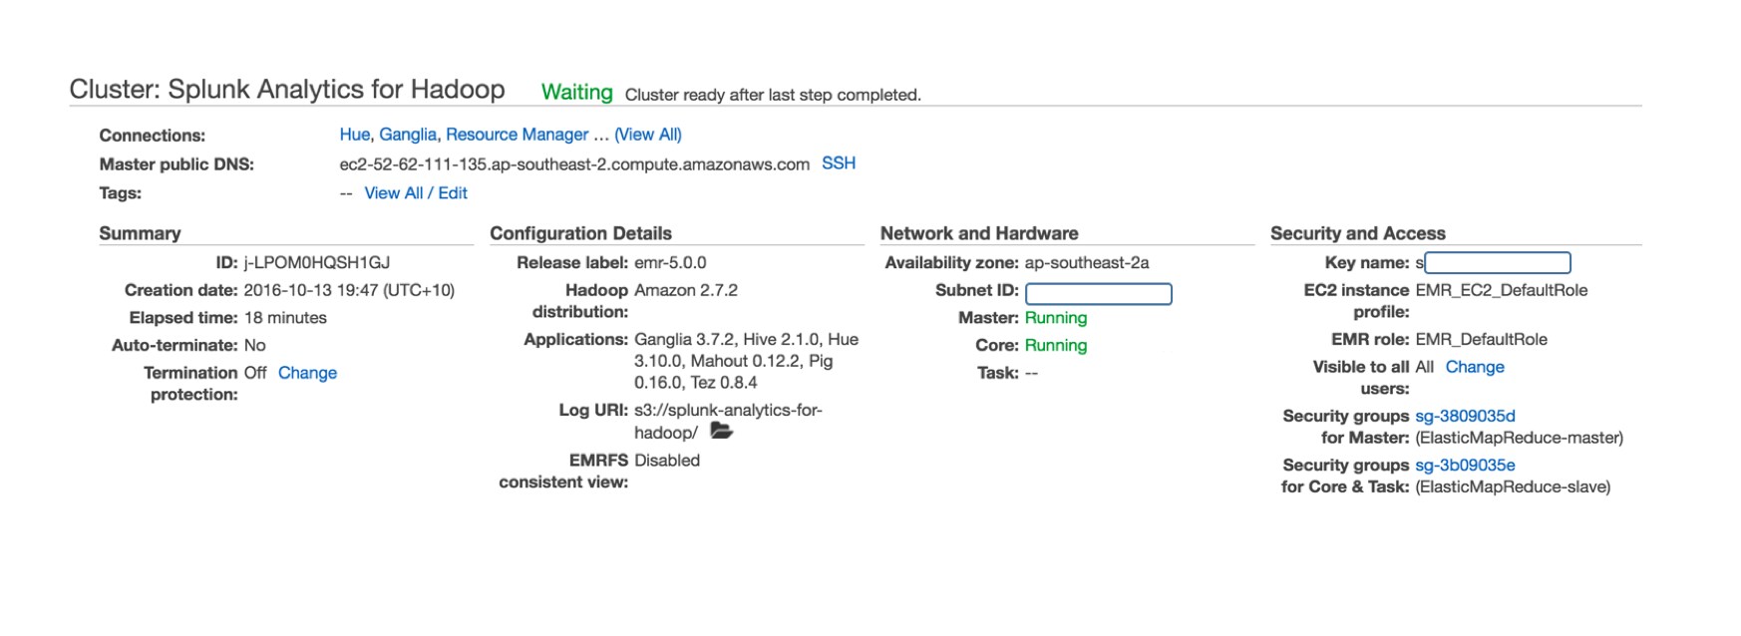This screenshot has width=1741, height=636.
Task: Change the Termination protection setting
Action: point(307,373)
